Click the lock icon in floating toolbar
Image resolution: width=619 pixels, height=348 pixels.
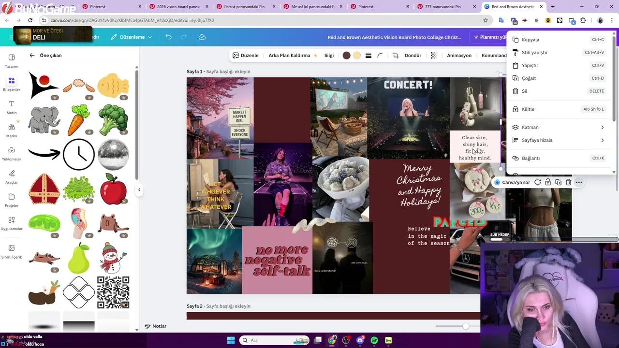tap(548, 182)
